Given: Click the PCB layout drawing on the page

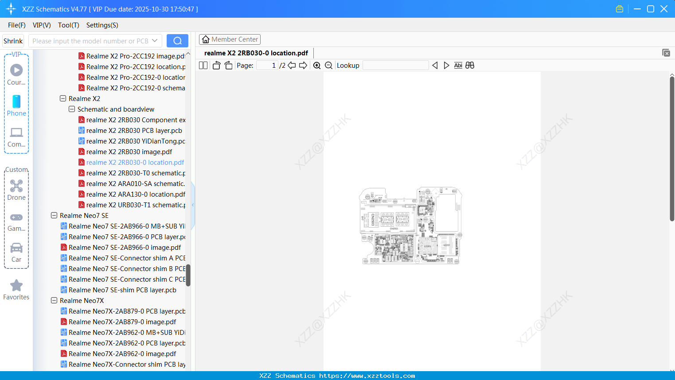Looking at the screenshot, I should [410, 225].
